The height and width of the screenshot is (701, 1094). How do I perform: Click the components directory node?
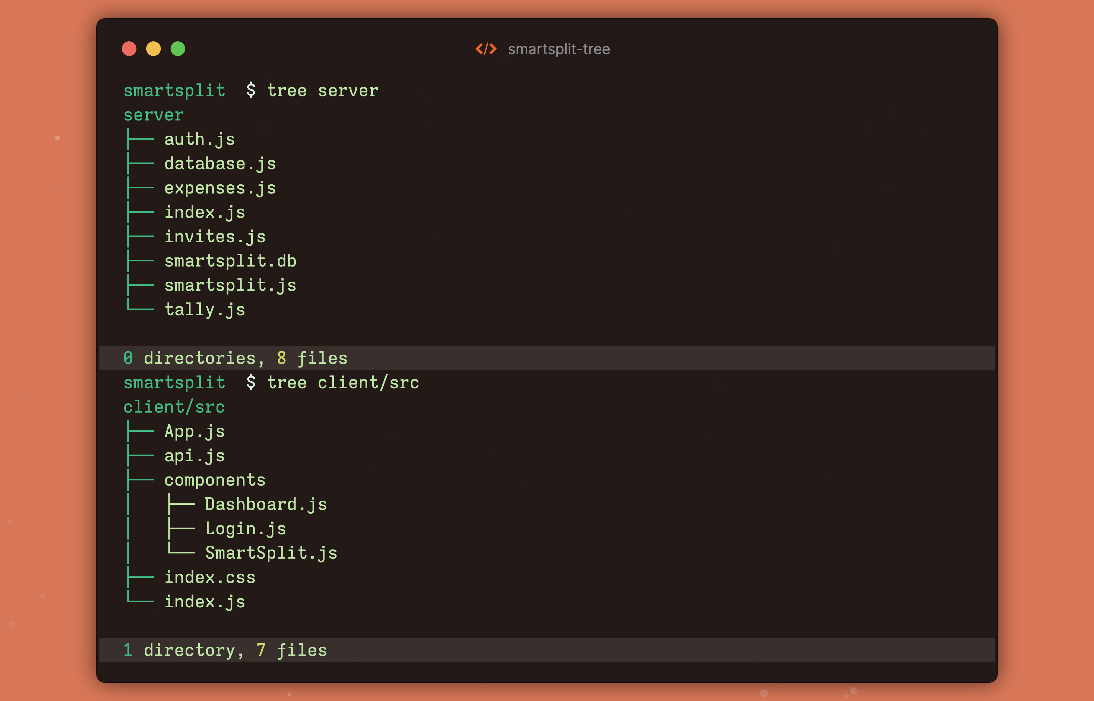tap(215, 480)
